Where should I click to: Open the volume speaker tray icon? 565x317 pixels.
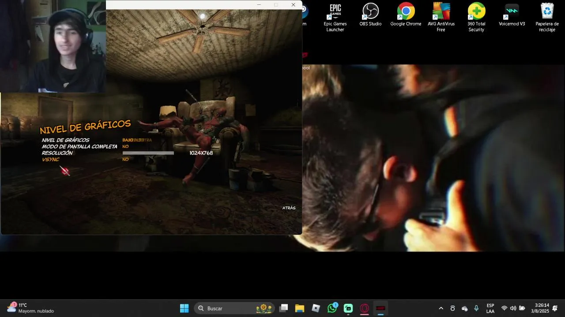(513, 308)
